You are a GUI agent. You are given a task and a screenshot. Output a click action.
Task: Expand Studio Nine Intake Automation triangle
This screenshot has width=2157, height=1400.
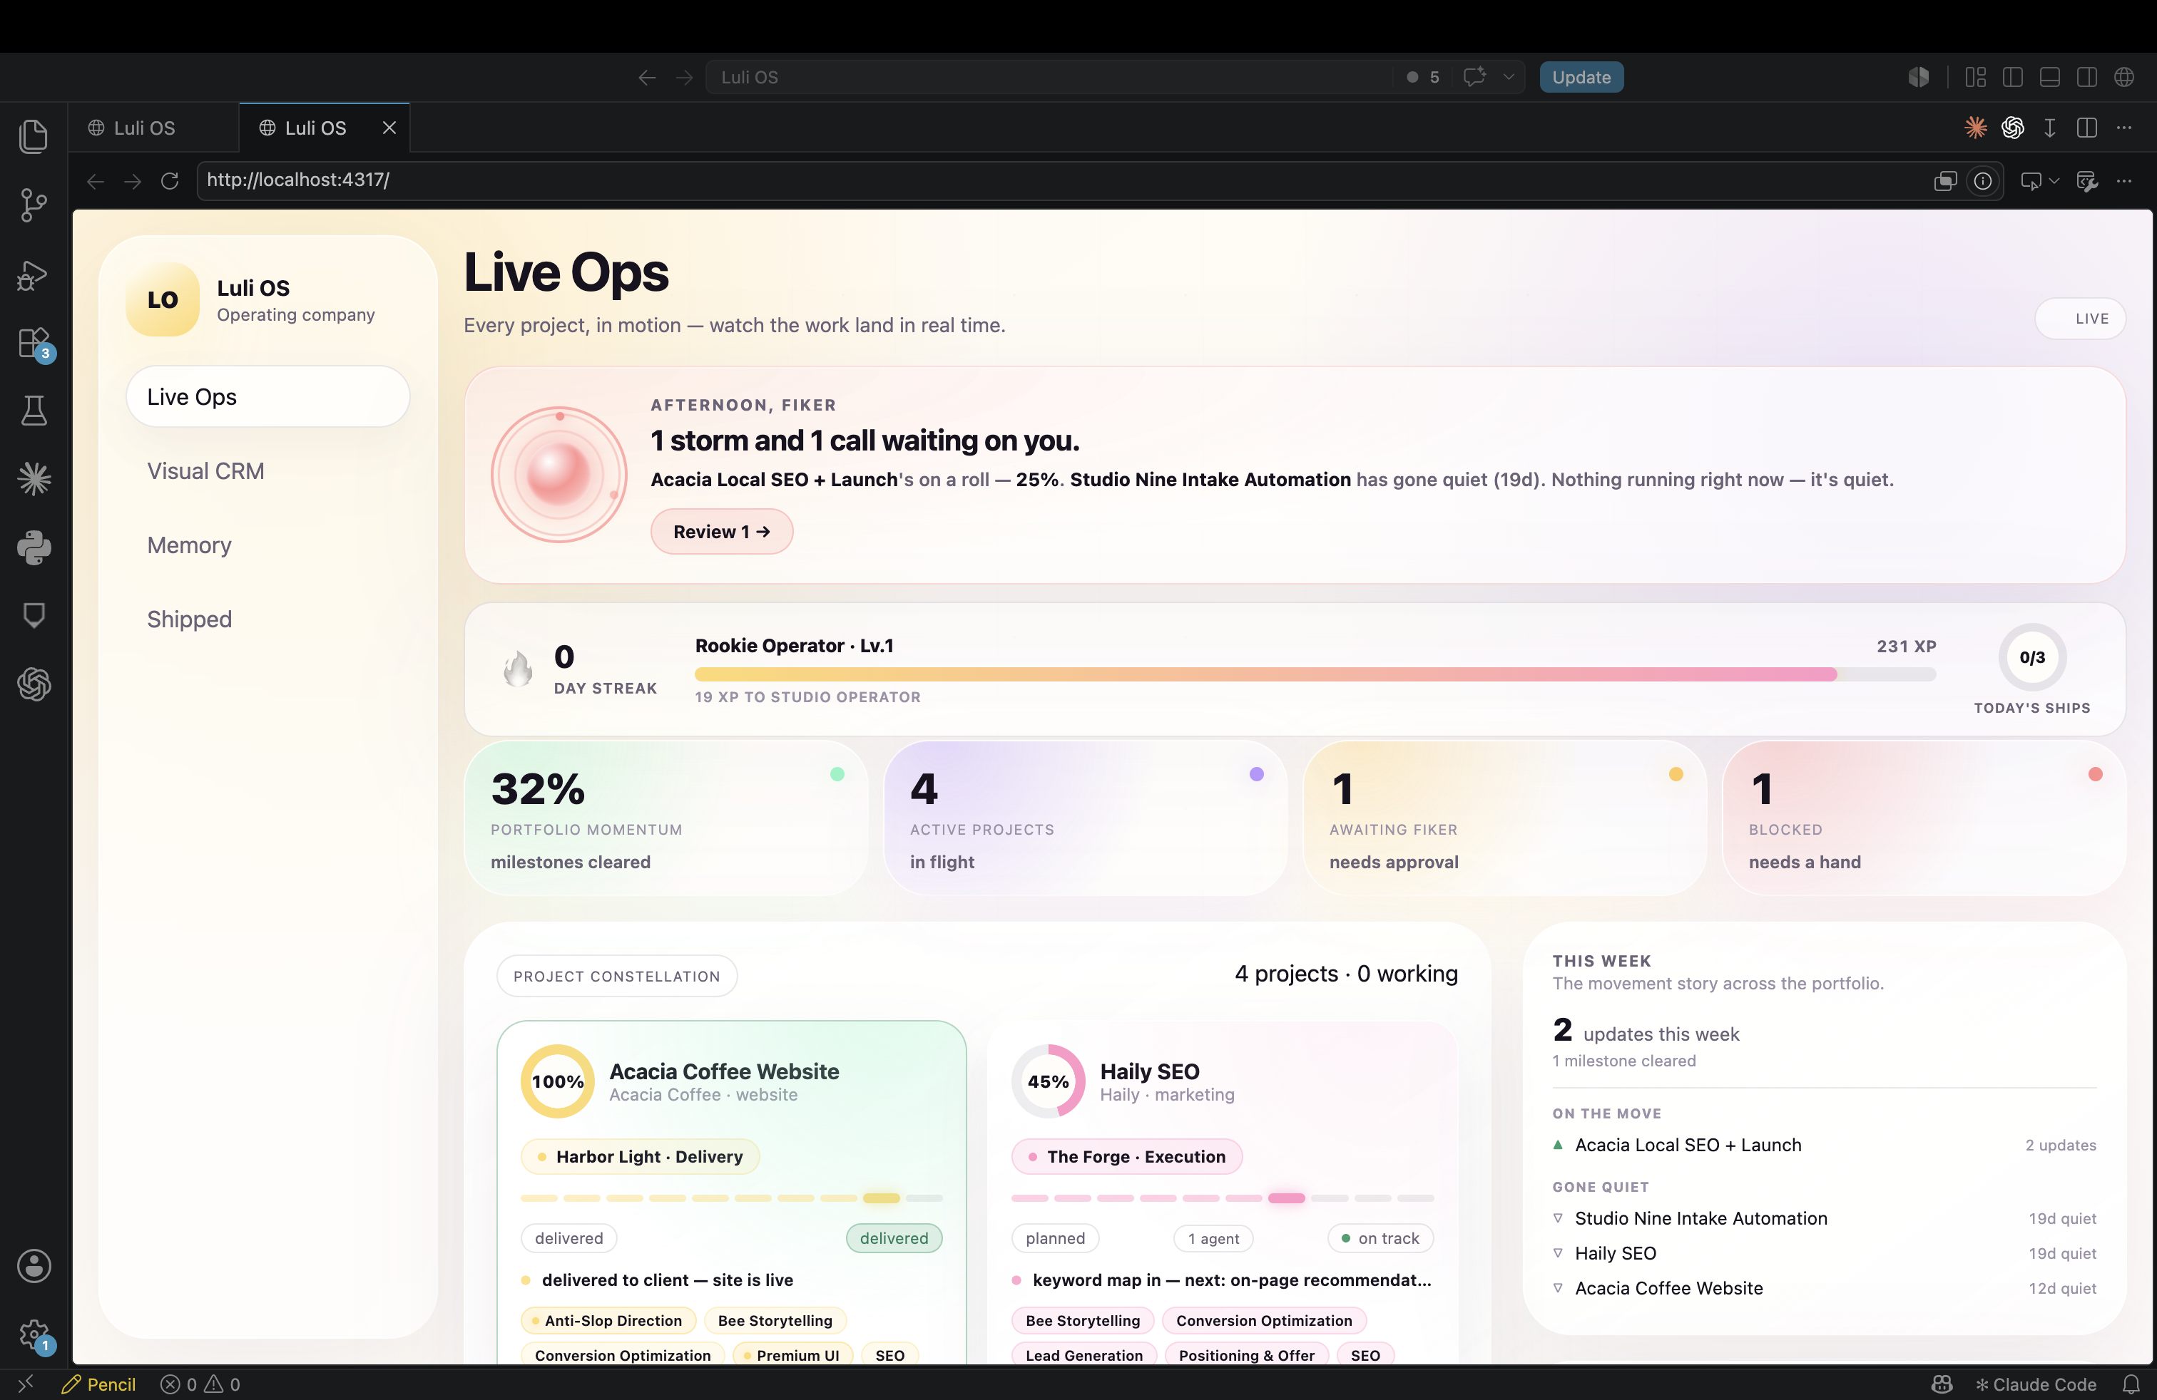click(1558, 1218)
